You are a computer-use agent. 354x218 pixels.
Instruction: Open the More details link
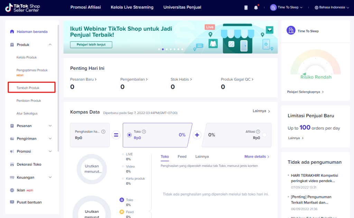click(x=257, y=157)
